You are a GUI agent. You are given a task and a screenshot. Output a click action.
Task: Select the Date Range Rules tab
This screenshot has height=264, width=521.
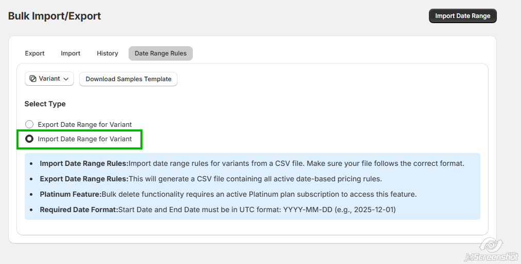coord(160,53)
